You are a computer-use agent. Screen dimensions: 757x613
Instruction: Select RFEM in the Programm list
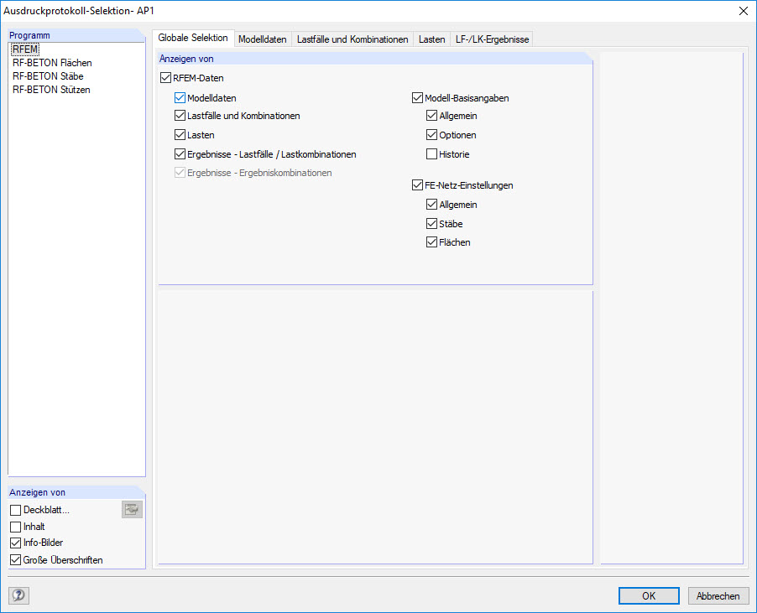(25, 49)
